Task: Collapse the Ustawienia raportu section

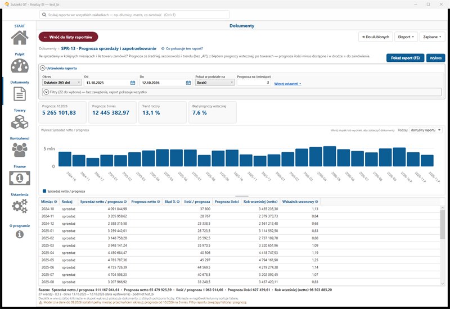Action: [43, 68]
